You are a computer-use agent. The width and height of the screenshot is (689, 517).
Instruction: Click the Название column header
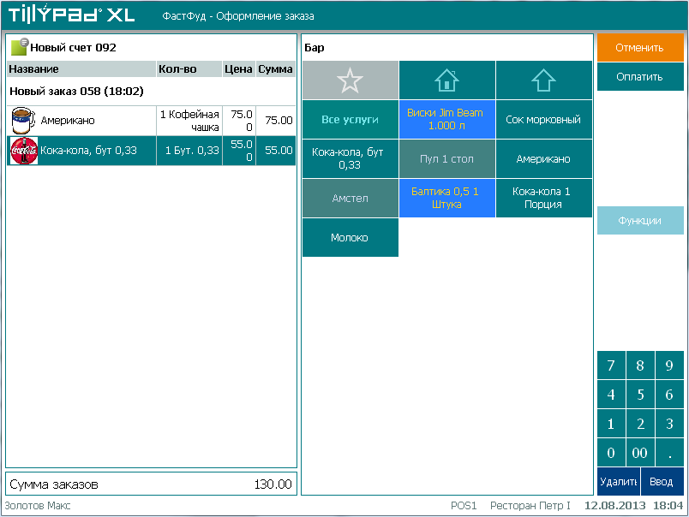tap(81, 68)
